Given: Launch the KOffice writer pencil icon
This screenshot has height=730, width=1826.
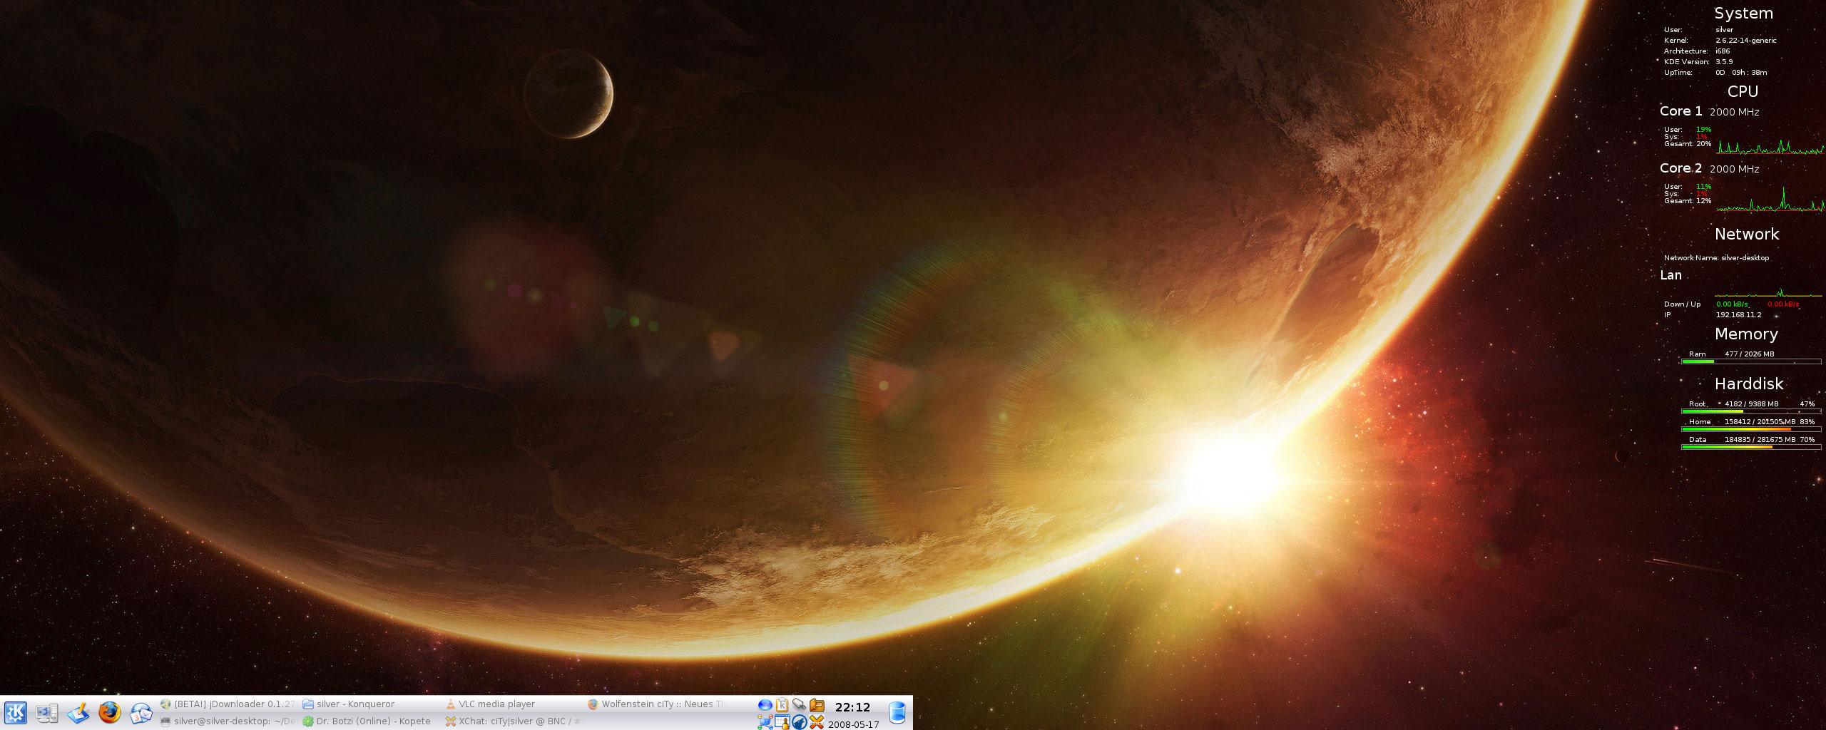Looking at the screenshot, I should [78, 712].
